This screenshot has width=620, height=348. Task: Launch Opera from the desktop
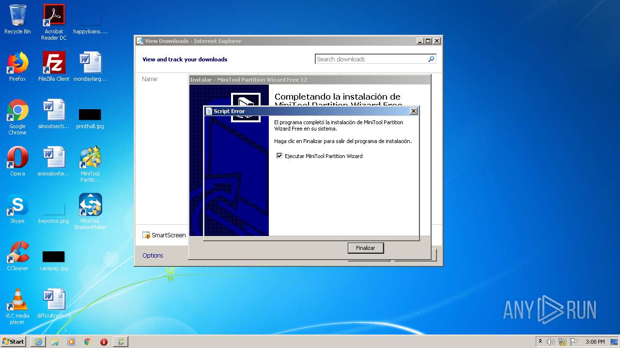17,161
